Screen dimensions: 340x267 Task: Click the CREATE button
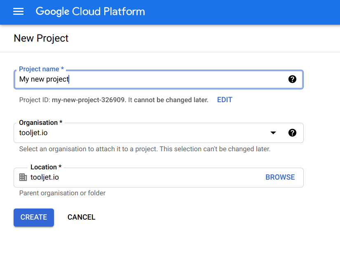[34, 217]
